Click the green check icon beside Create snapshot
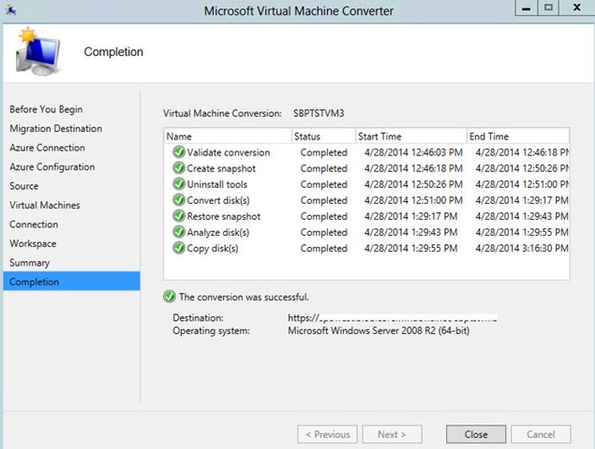The image size is (595, 449). [178, 167]
